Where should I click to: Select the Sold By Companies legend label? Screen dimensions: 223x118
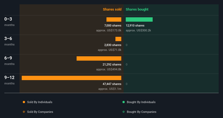click(40, 112)
